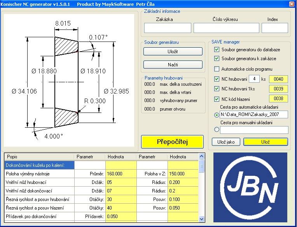This screenshot has height=227, width=297.
Task: Click the Otáčky value 40
Action: pos(121,208)
